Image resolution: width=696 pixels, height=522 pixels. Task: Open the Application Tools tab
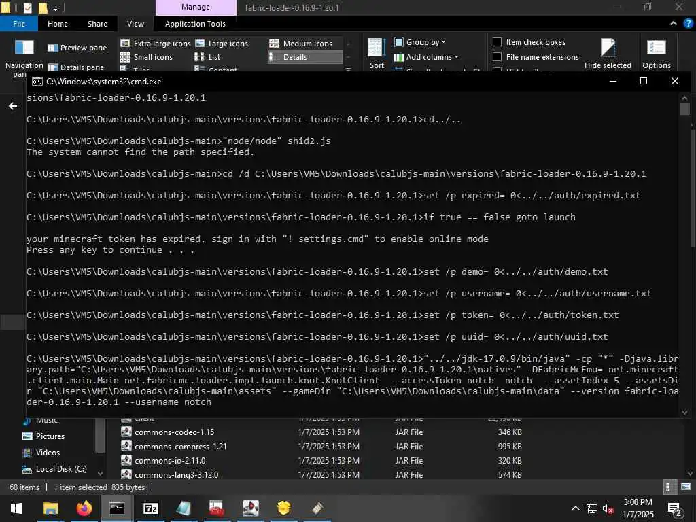195,24
